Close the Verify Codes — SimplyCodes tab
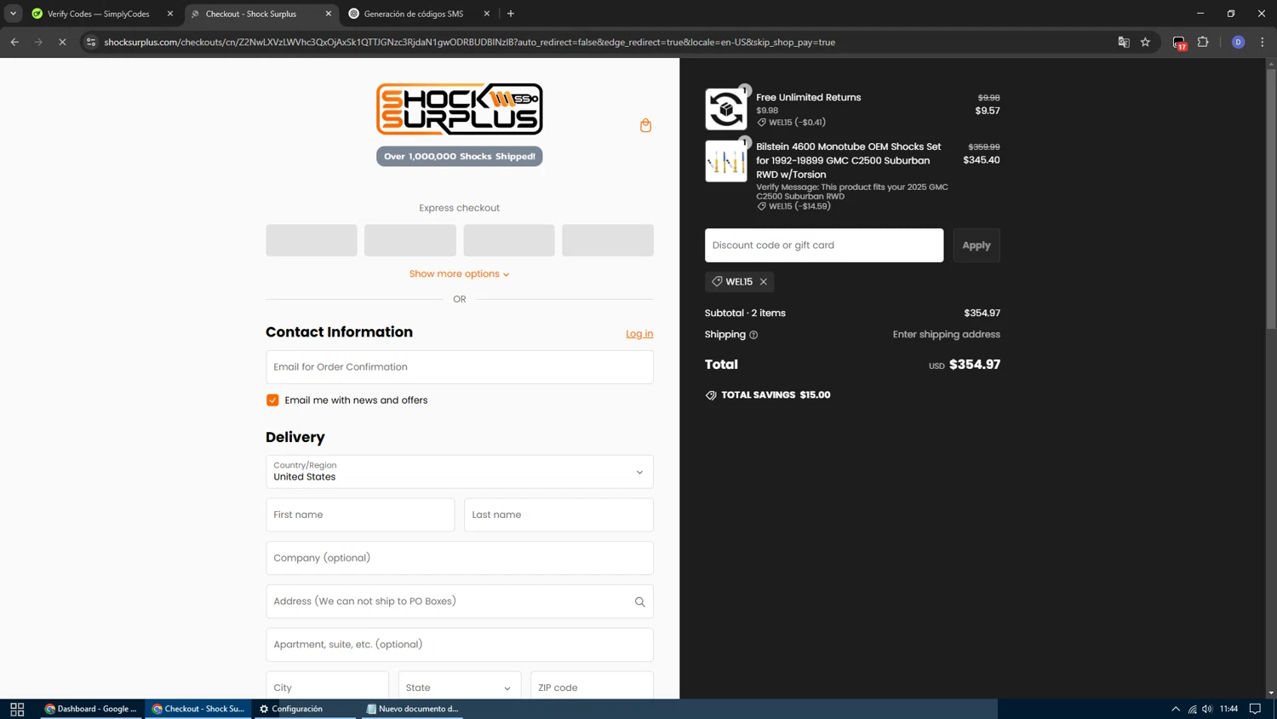Image resolution: width=1277 pixels, height=719 pixels. tap(170, 14)
